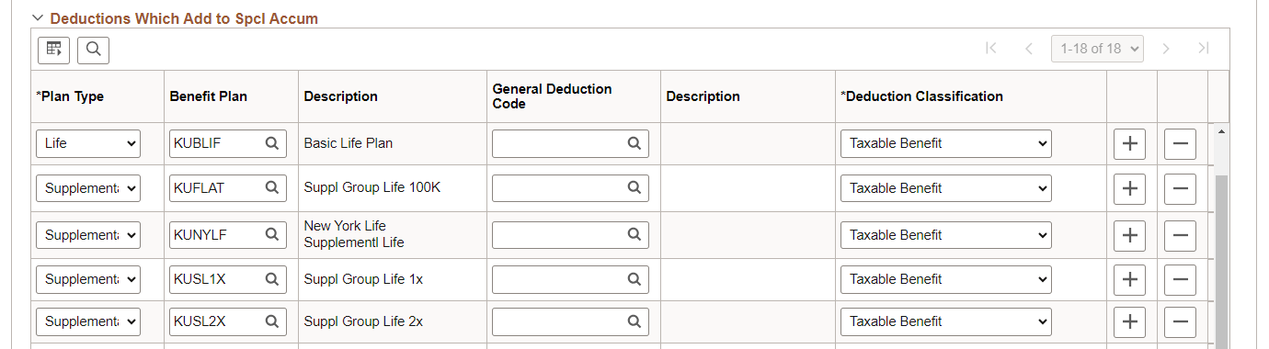
Task: Go to next page arrow in grid
Action: (x=1166, y=49)
